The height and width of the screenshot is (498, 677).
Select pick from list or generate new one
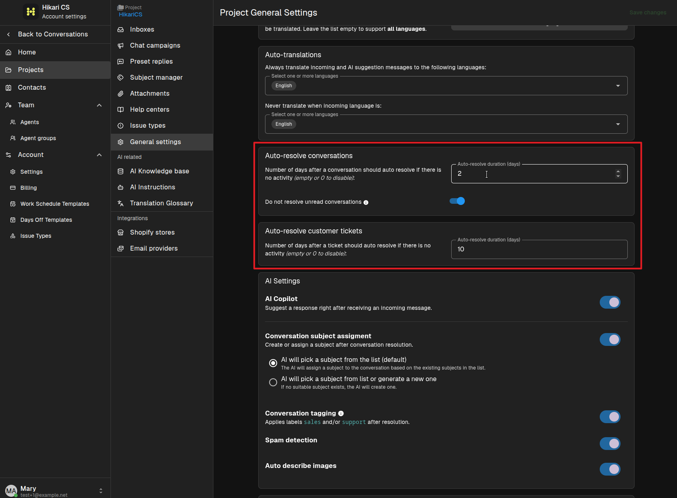273,382
